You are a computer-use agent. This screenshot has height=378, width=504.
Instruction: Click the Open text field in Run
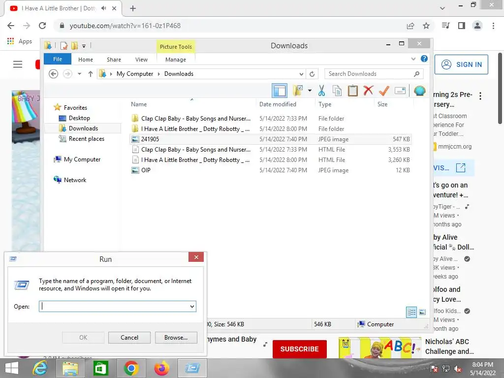pyautogui.click(x=118, y=306)
